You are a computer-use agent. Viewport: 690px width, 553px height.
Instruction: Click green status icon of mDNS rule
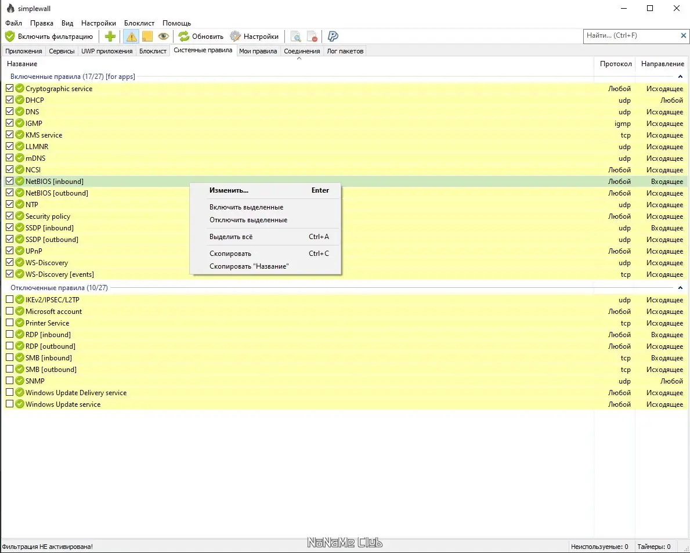19,158
